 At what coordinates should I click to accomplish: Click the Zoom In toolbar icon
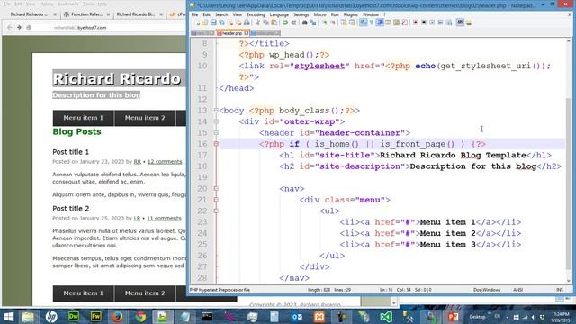pos(325,22)
